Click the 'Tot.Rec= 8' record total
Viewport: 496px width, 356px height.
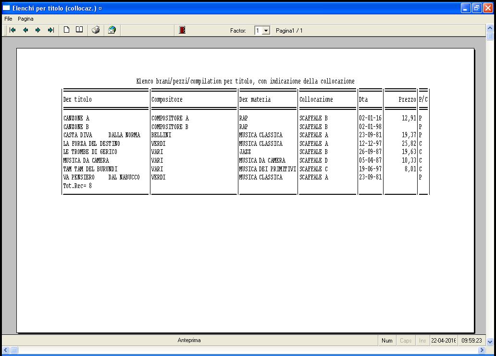pyautogui.click(x=77, y=186)
